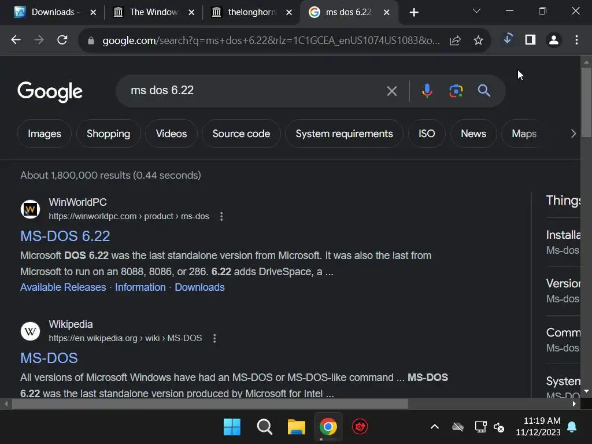592x444 pixels.
Task: Click the winworldpc.com URL breadcrumb
Action: 129,216
